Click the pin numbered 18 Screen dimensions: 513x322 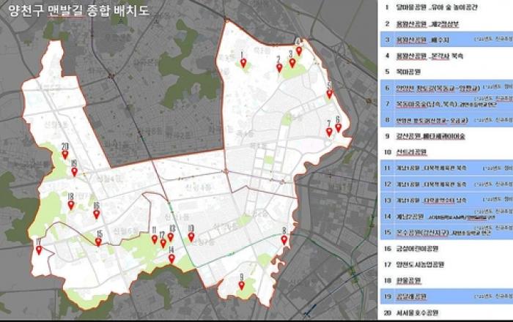point(70,206)
